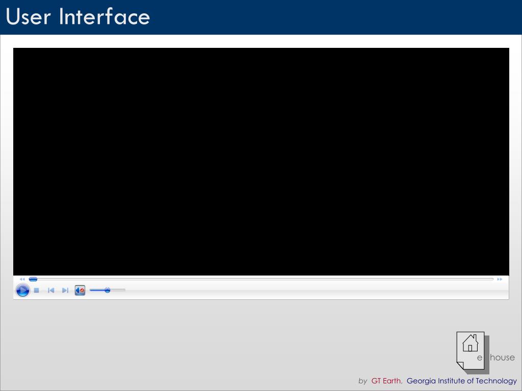Screen dimensions: 522x391
Task: Click the fast-forward arrows beside seek bar
Action: [500, 280]
